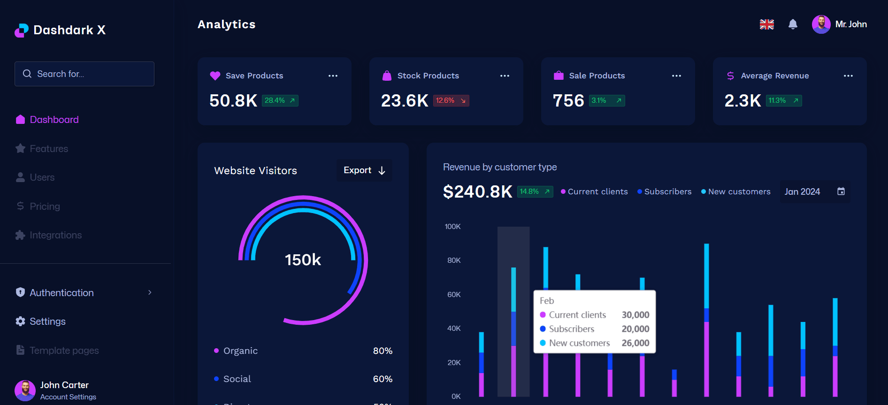The width and height of the screenshot is (888, 405).
Task: Open Stock Products card options menu
Action: coord(505,76)
